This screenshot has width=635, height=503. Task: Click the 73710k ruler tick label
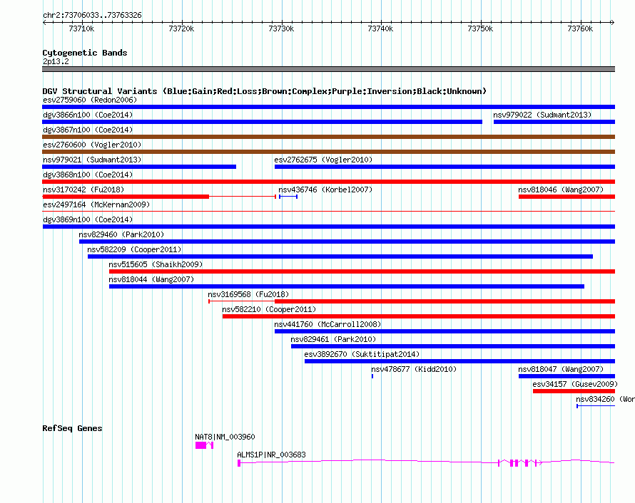click(x=82, y=28)
